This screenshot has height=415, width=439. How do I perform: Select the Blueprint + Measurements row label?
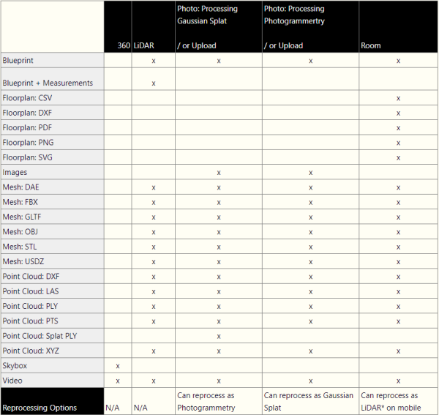(48, 83)
